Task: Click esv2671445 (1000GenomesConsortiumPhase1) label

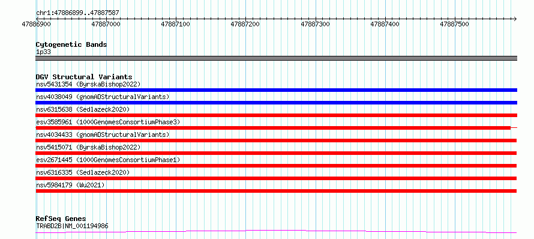Action: (107, 160)
